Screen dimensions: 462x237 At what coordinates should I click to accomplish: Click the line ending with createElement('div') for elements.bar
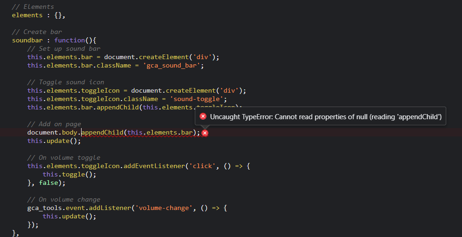click(x=123, y=57)
